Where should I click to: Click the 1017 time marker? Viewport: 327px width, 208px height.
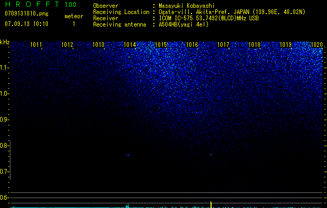pyautogui.click(x=223, y=44)
